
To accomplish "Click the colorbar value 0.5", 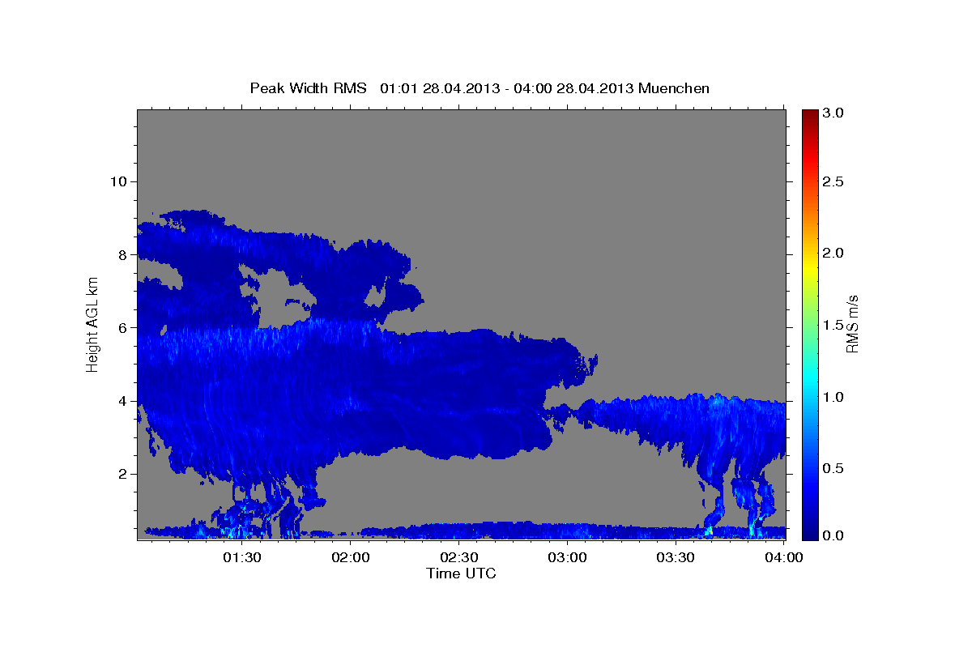I will click(x=833, y=468).
